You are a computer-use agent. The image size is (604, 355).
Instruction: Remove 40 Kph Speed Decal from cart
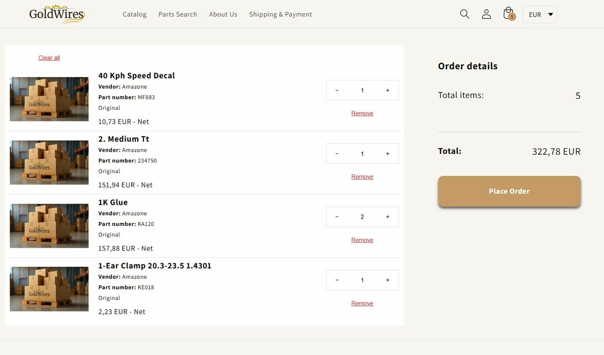(x=362, y=113)
